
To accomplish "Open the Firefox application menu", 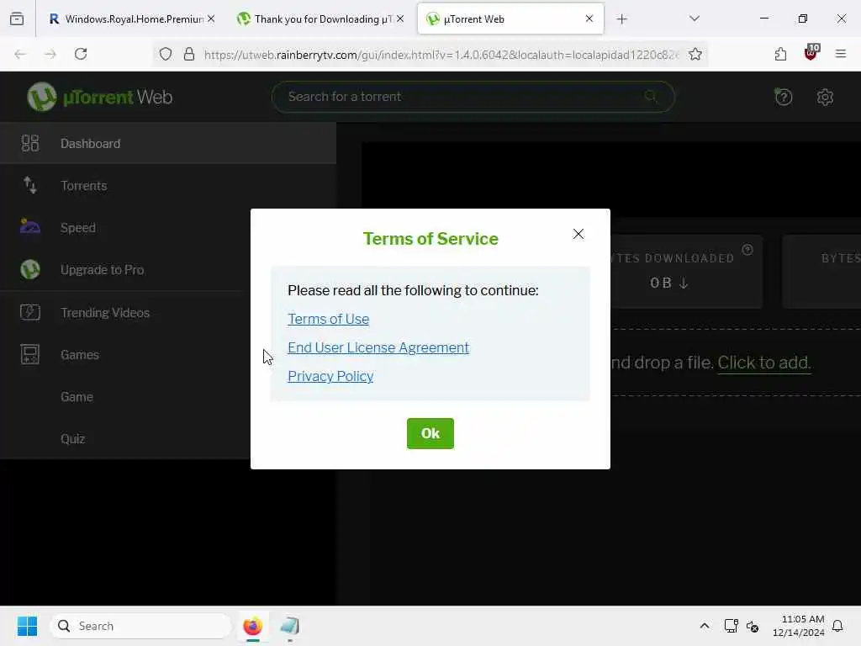I will point(840,54).
